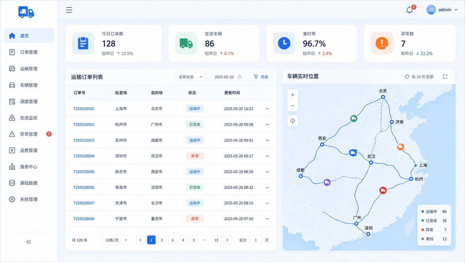
Task: Click the 筛选 filter button
Action: click(x=261, y=77)
